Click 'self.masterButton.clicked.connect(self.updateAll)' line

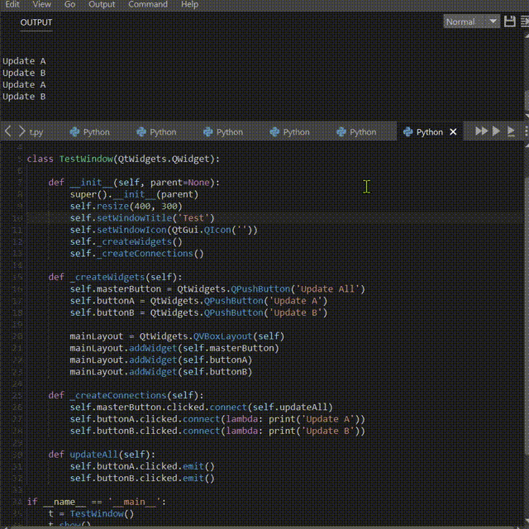(x=201, y=407)
